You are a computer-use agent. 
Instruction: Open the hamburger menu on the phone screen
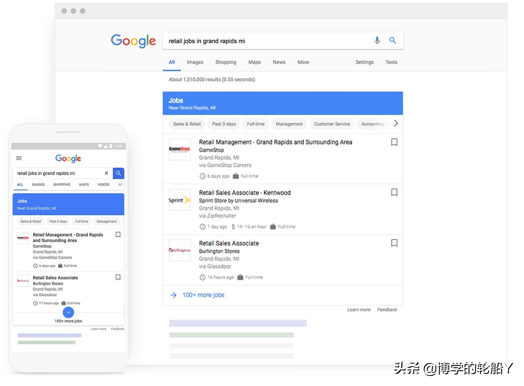point(19,158)
